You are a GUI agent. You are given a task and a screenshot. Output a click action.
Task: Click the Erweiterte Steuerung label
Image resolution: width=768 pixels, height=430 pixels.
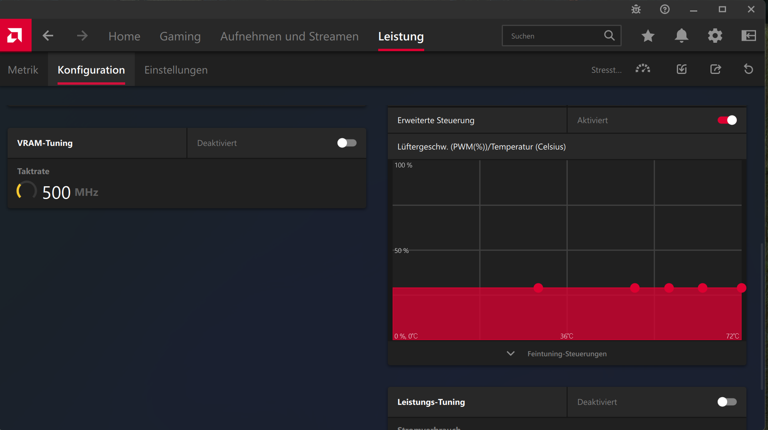[x=436, y=120]
